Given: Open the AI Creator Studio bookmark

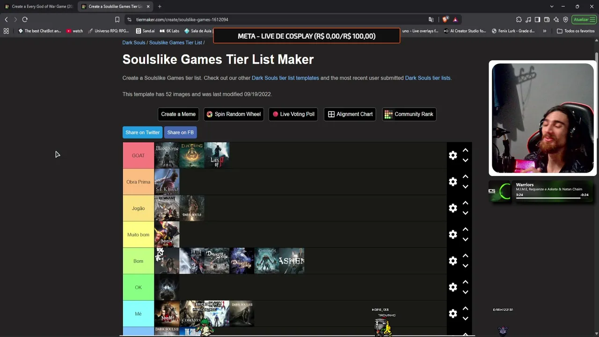Looking at the screenshot, I should (x=465, y=31).
